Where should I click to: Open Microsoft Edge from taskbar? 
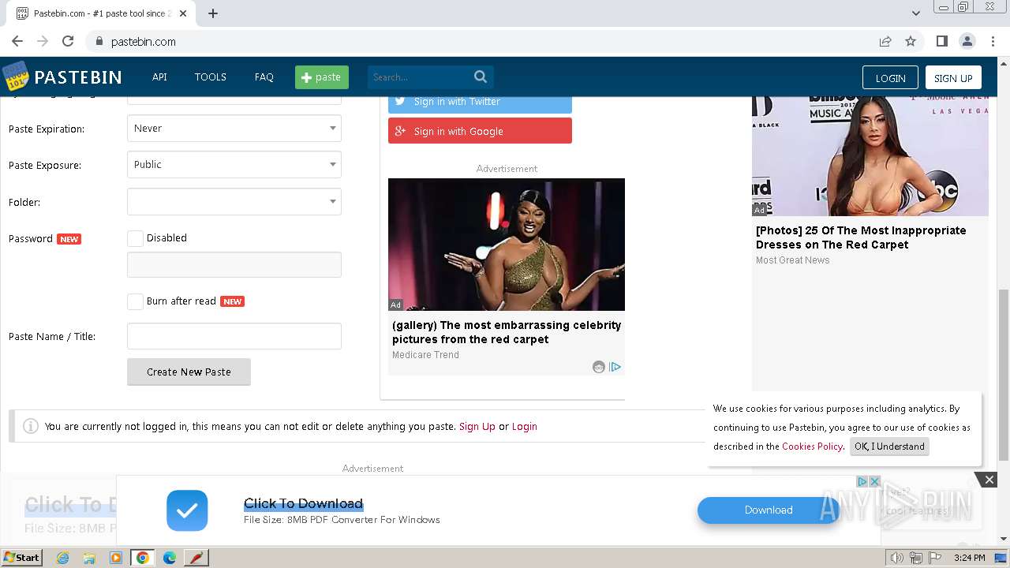coord(170,558)
